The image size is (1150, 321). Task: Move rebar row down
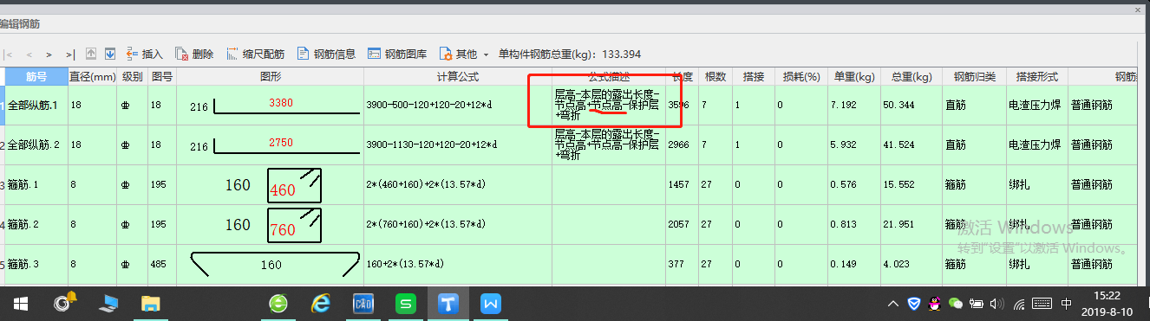pyautogui.click(x=110, y=54)
